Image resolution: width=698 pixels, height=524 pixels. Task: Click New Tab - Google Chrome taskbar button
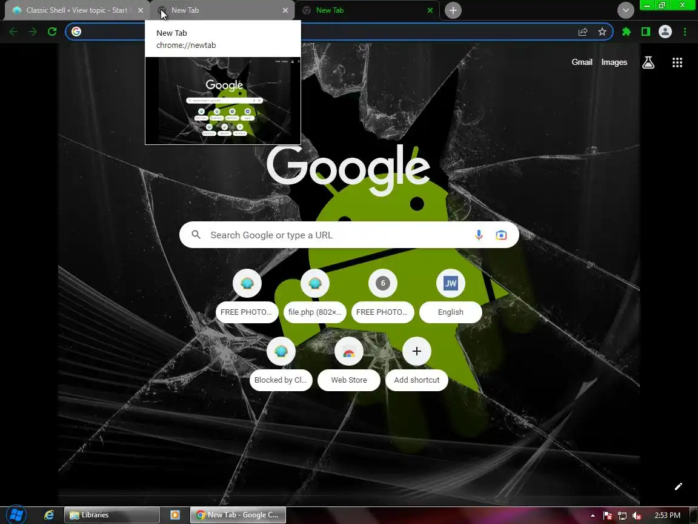[x=238, y=515]
